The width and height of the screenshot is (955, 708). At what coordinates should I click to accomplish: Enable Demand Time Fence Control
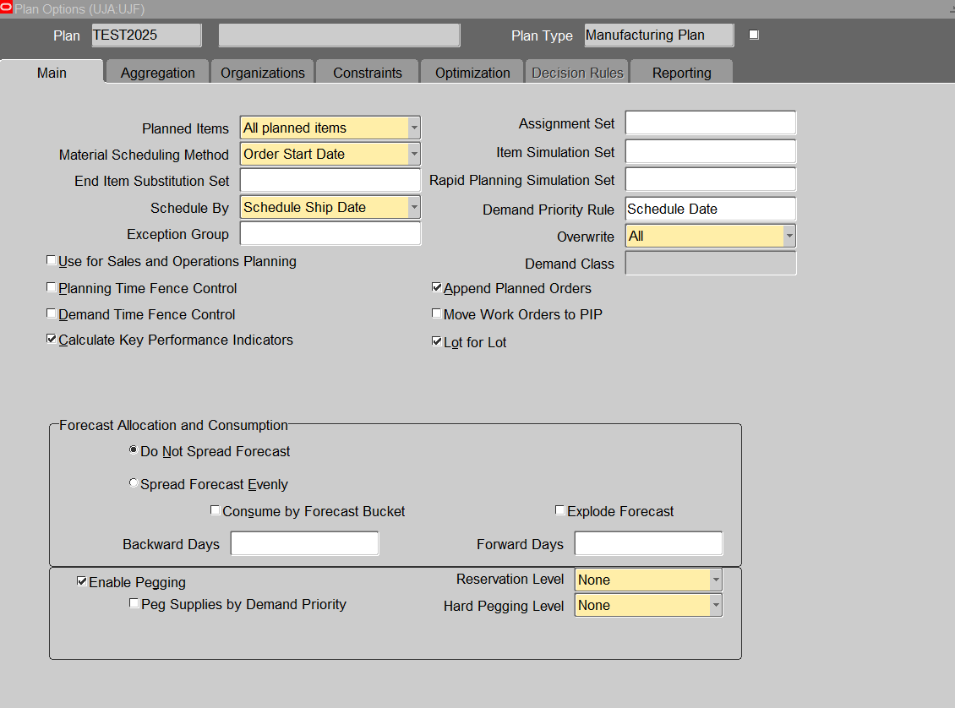point(52,313)
